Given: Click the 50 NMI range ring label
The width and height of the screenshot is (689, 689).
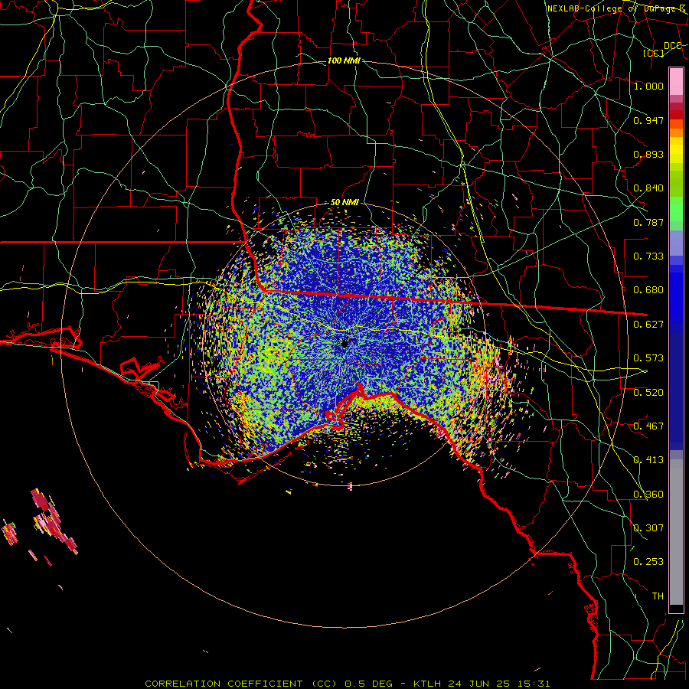Looking at the screenshot, I should coord(344,203).
